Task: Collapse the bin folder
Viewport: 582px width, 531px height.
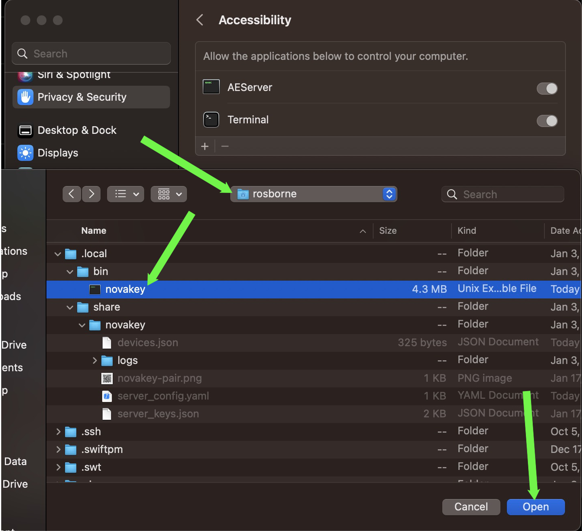Action: [70, 272]
